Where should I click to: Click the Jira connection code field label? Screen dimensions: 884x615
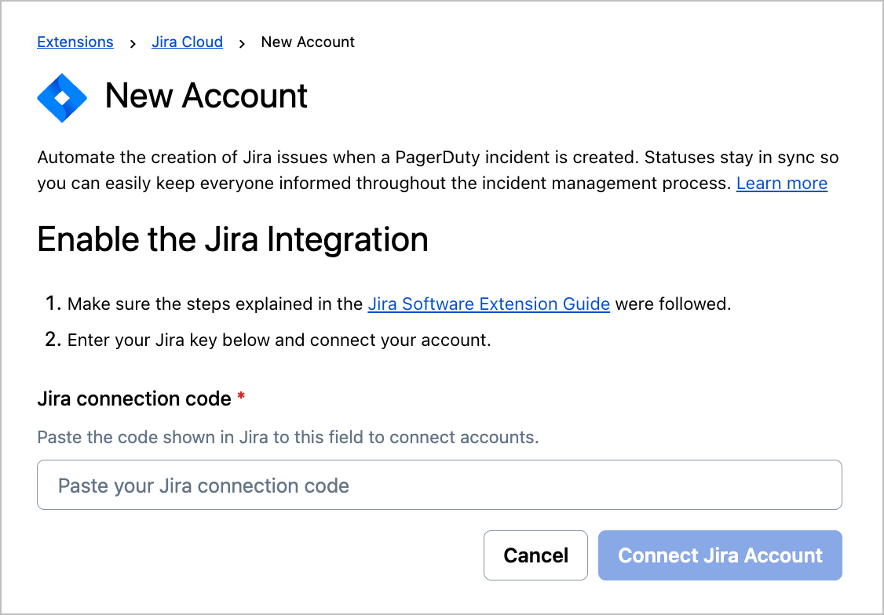click(x=134, y=398)
